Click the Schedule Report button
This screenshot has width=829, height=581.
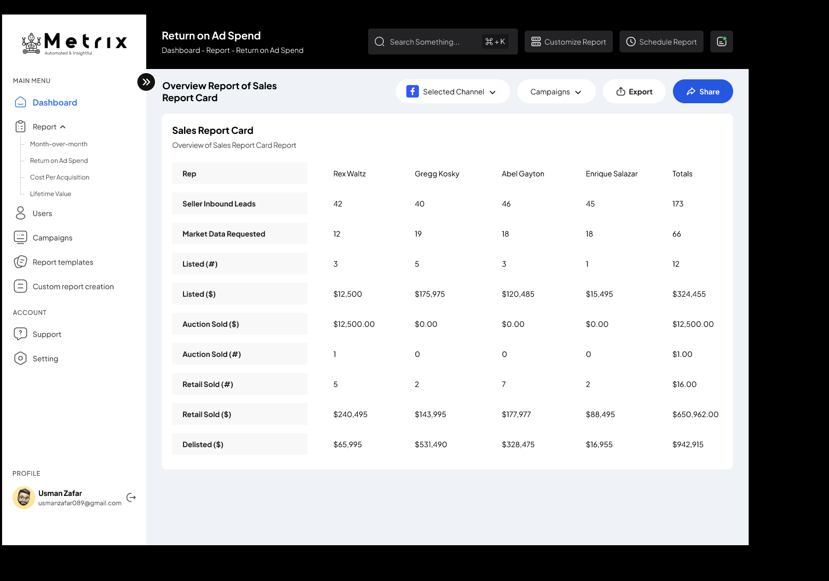(661, 41)
